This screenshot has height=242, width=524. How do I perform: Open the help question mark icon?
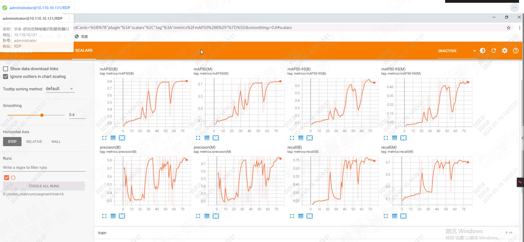coord(516,51)
